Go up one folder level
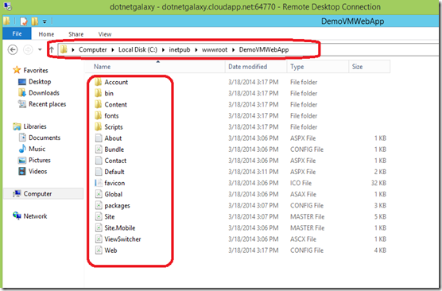Screen dimensions: 442x291 point(52,49)
